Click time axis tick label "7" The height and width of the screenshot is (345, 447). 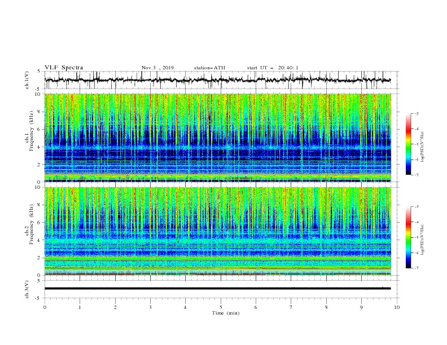[x=291, y=307]
